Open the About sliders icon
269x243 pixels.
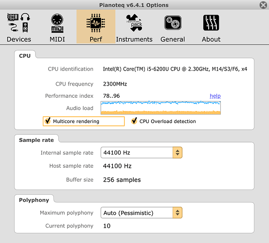tap(211, 23)
